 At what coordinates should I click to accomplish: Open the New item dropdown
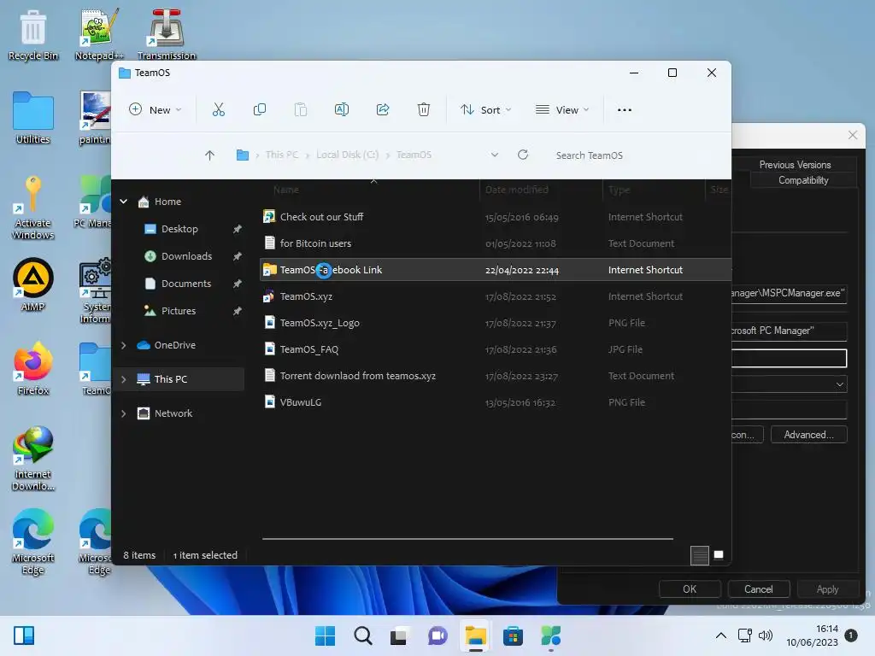coord(156,110)
